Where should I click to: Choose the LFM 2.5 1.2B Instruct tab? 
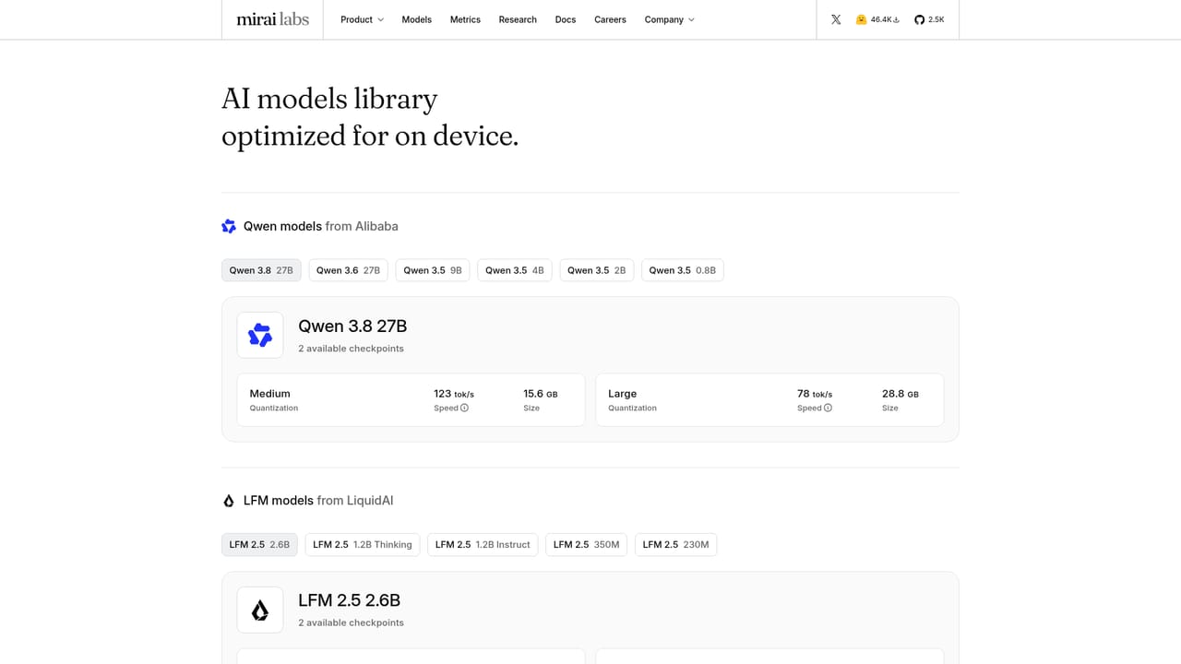pos(483,545)
